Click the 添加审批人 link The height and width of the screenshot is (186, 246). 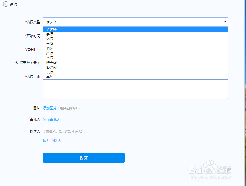coord(51,120)
